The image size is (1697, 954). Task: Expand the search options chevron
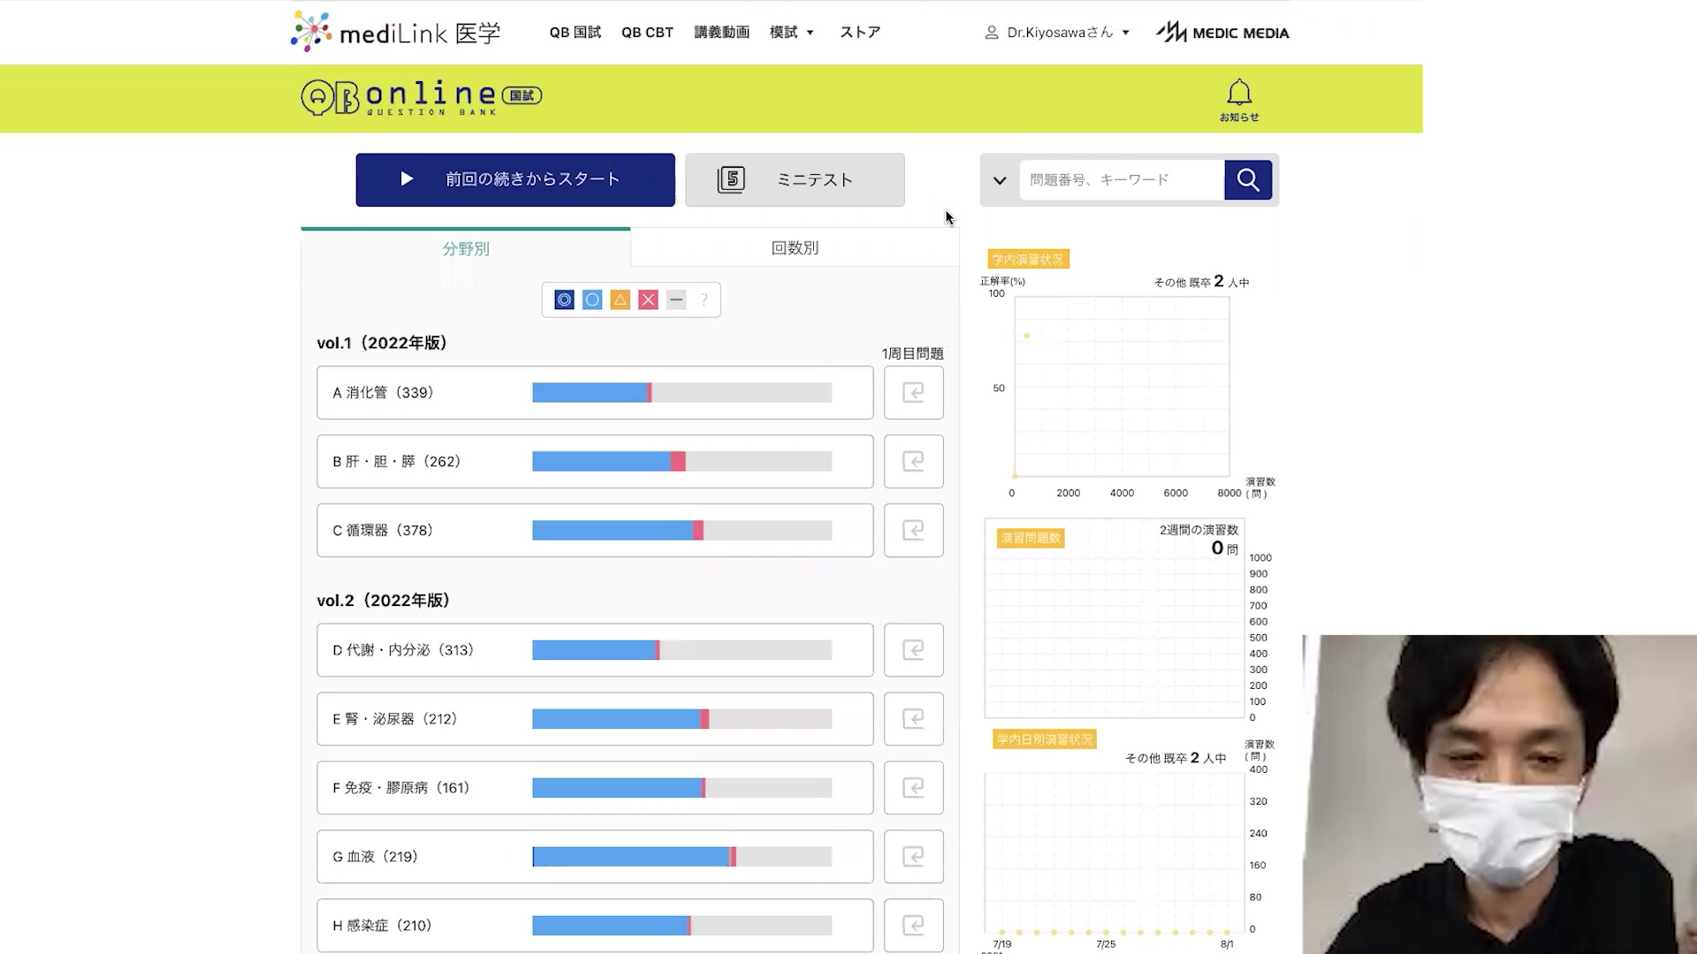point(1000,180)
